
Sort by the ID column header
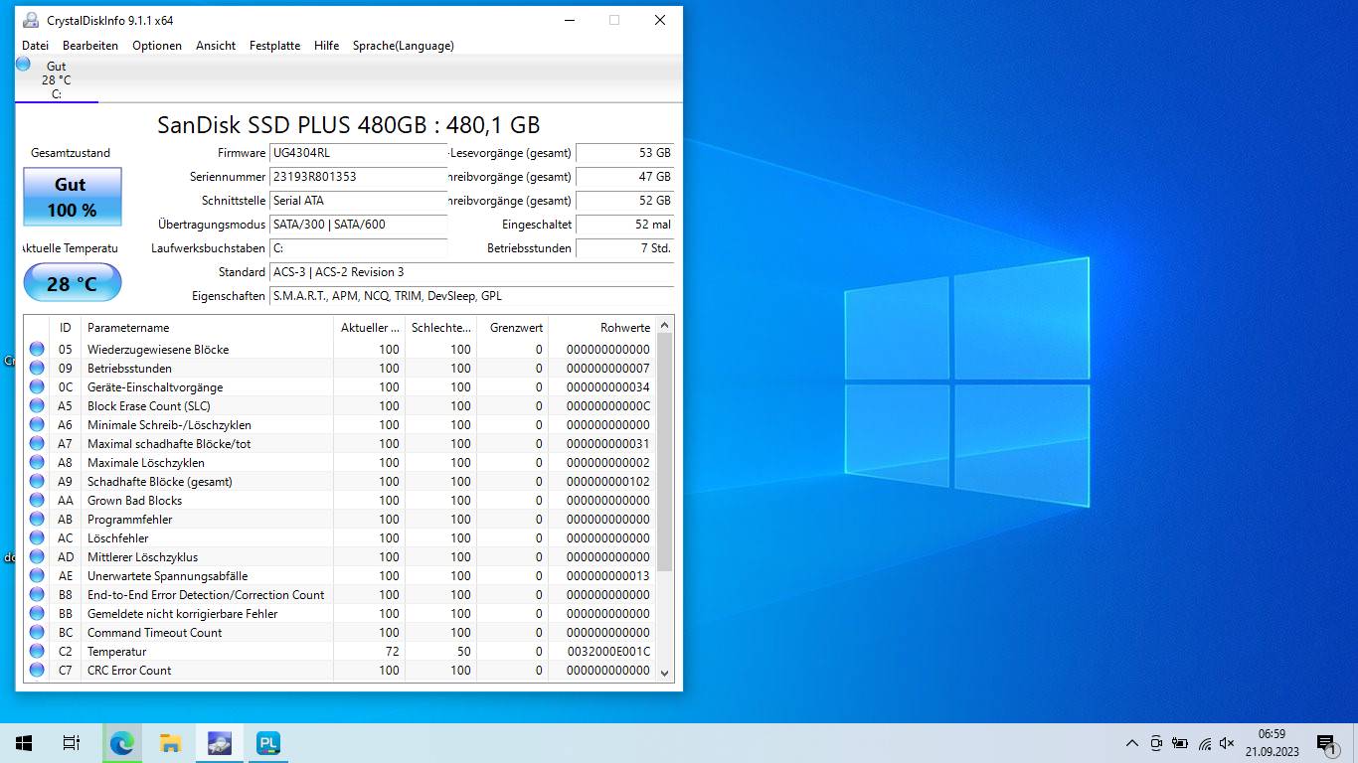tap(65, 327)
